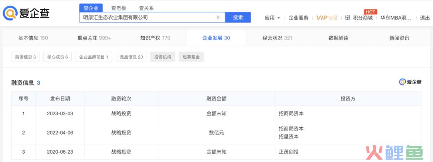Click the 发布日期 column header
Viewport: 433px width, 162px height.
click(60, 99)
